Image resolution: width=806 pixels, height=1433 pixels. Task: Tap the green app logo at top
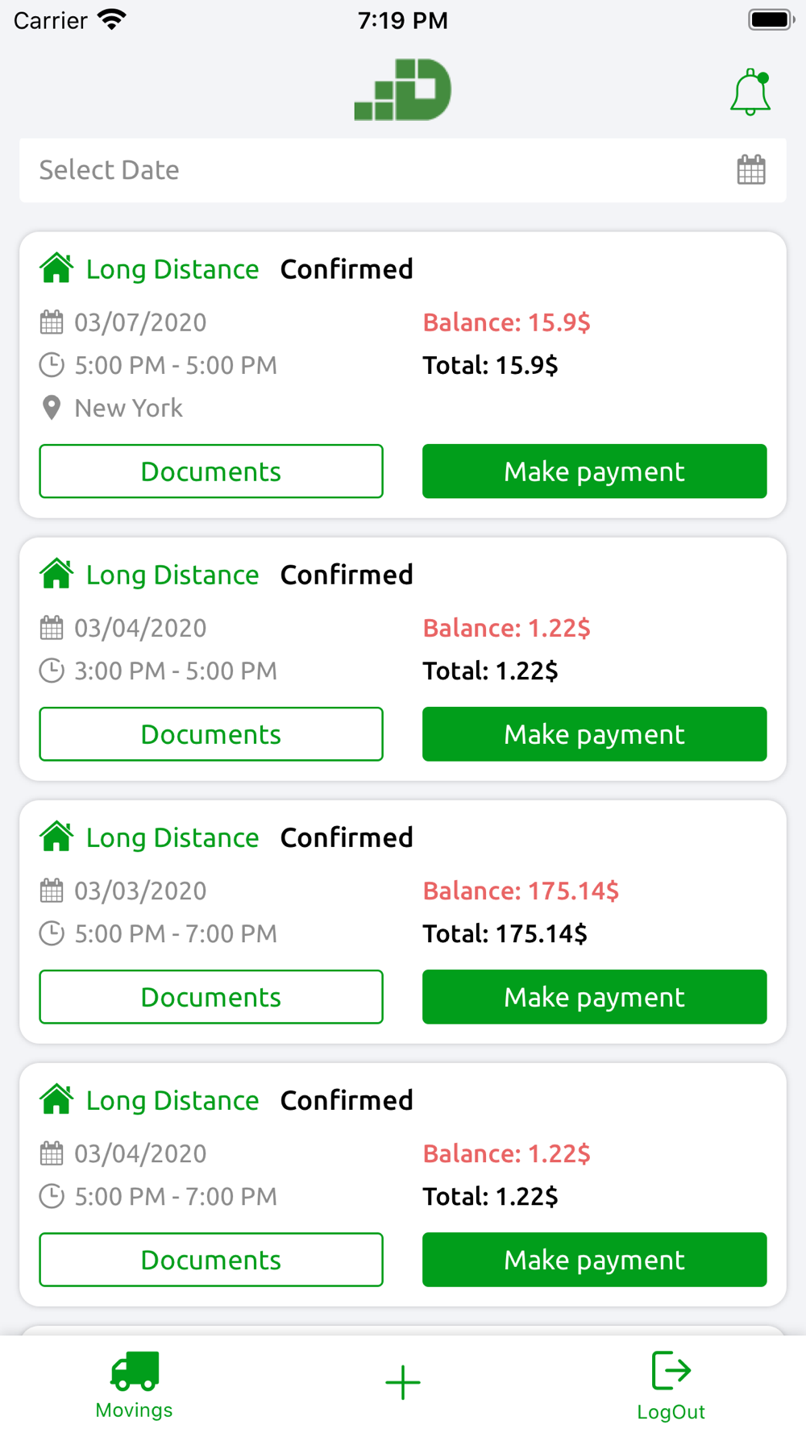[x=403, y=89]
